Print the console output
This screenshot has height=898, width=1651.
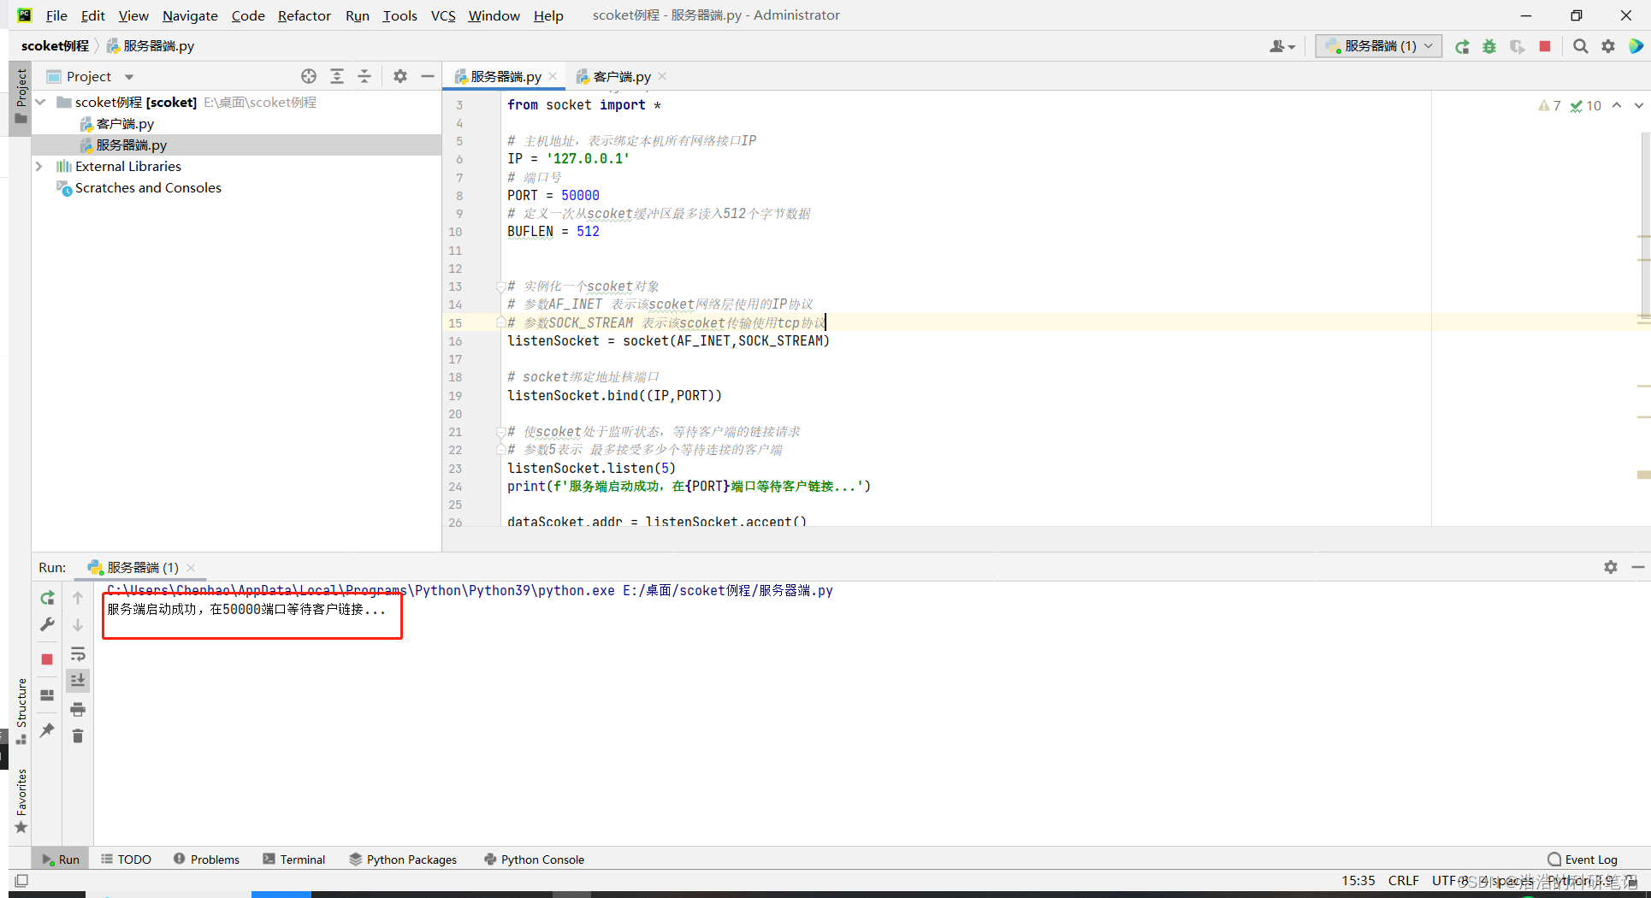click(78, 709)
